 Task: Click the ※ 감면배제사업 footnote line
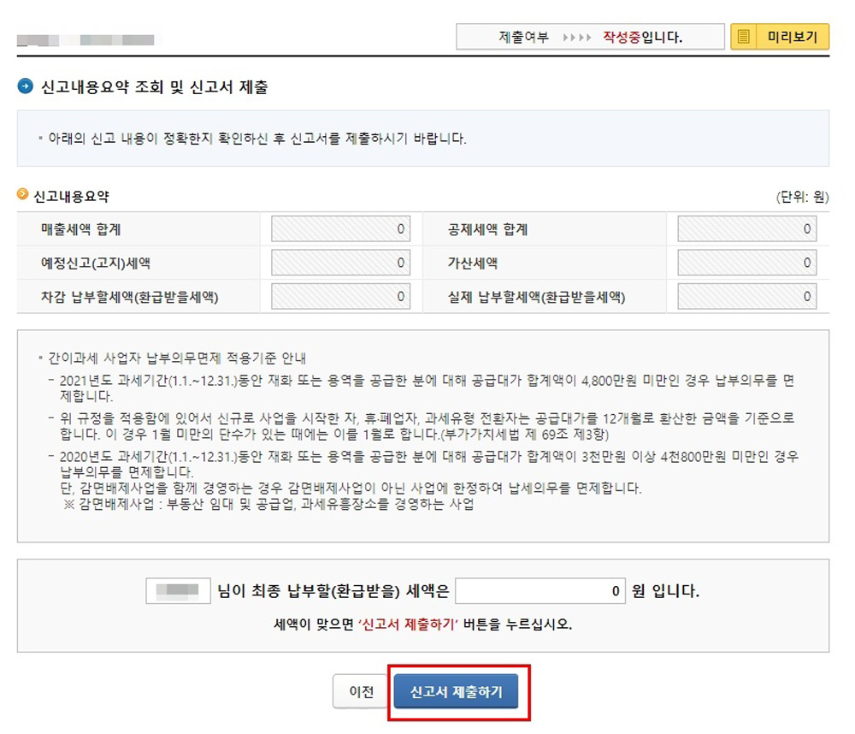point(268,504)
